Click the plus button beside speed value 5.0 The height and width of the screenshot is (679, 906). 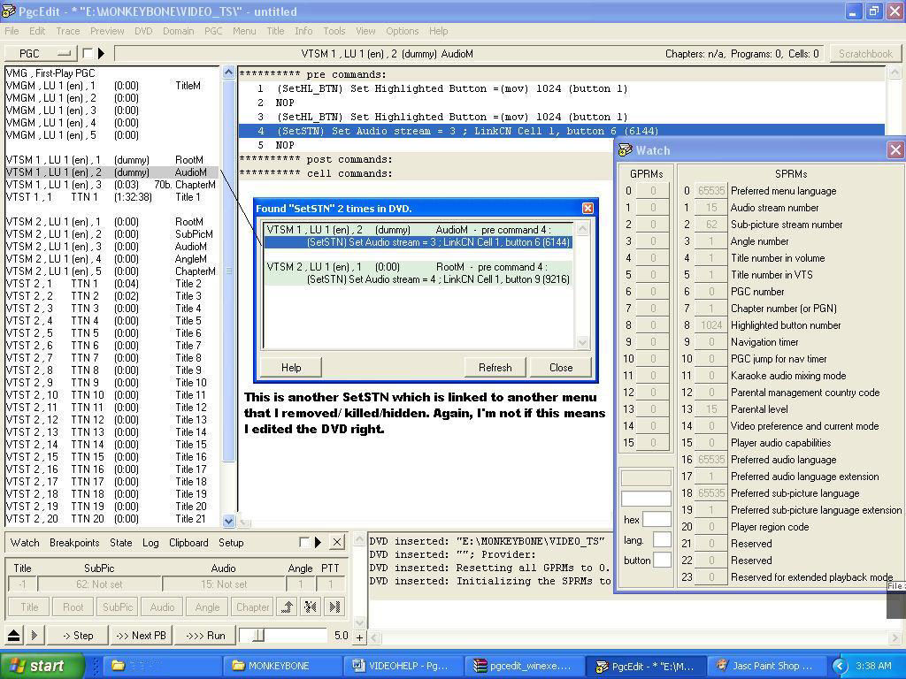[x=359, y=637]
